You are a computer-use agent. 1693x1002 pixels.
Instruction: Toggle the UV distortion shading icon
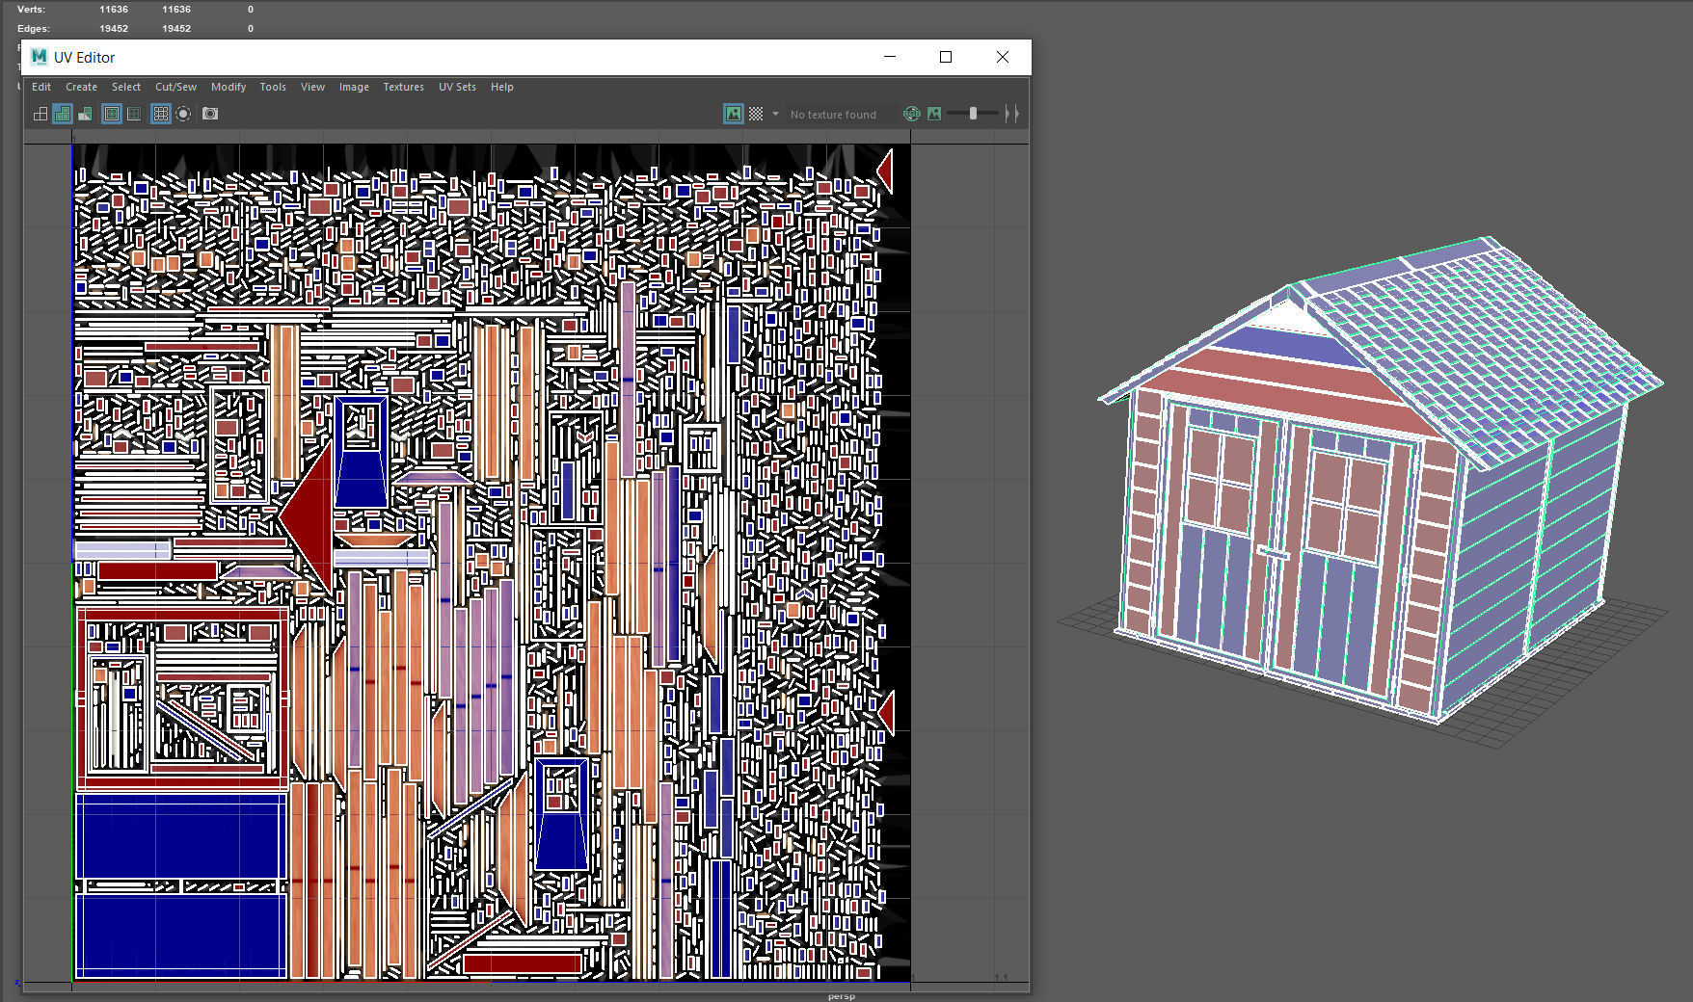point(85,114)
